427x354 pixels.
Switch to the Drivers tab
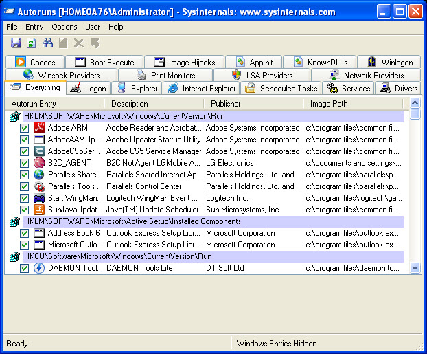(x=398, y=89)
